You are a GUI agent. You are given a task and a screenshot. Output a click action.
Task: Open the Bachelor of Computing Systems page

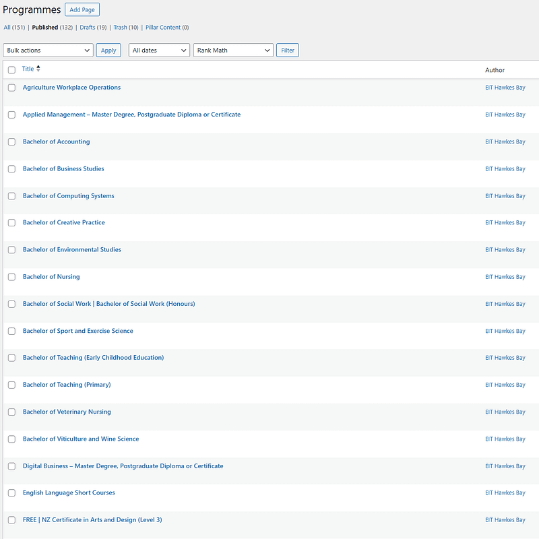(69, 196)
